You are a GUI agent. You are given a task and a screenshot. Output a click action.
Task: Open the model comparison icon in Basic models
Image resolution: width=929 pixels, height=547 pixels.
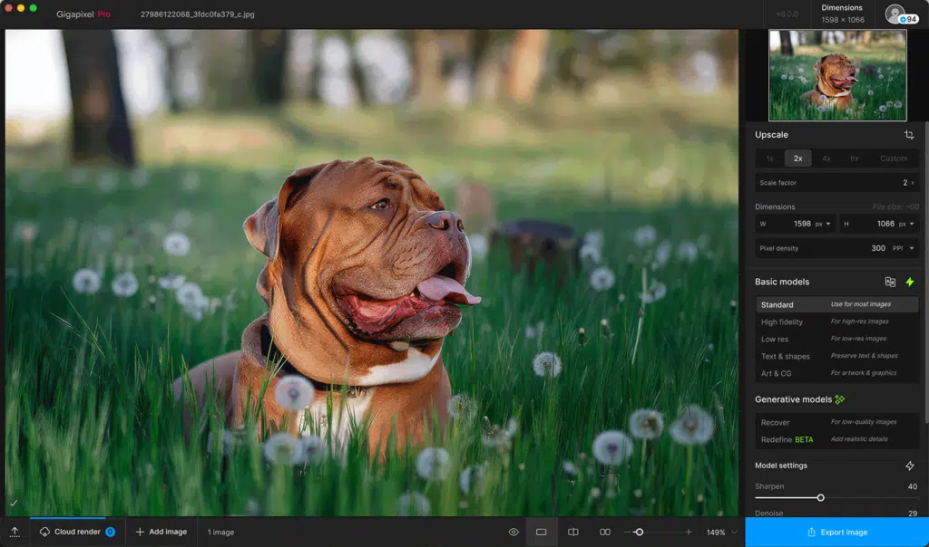pos(890,282)
